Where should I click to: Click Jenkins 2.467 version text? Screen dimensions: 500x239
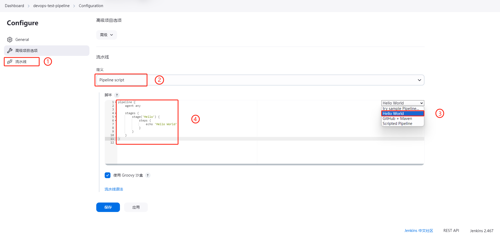click(482, 231)
